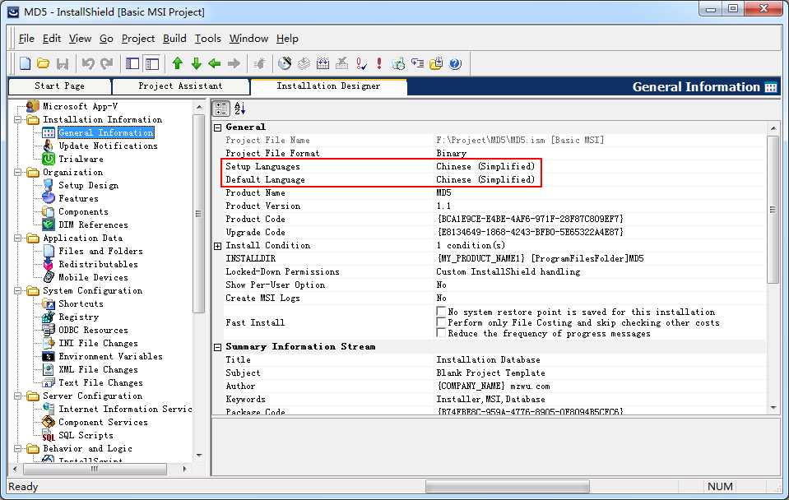Select the Installation Designer tab
The image size is (789, 500).
tap(328, 86)
